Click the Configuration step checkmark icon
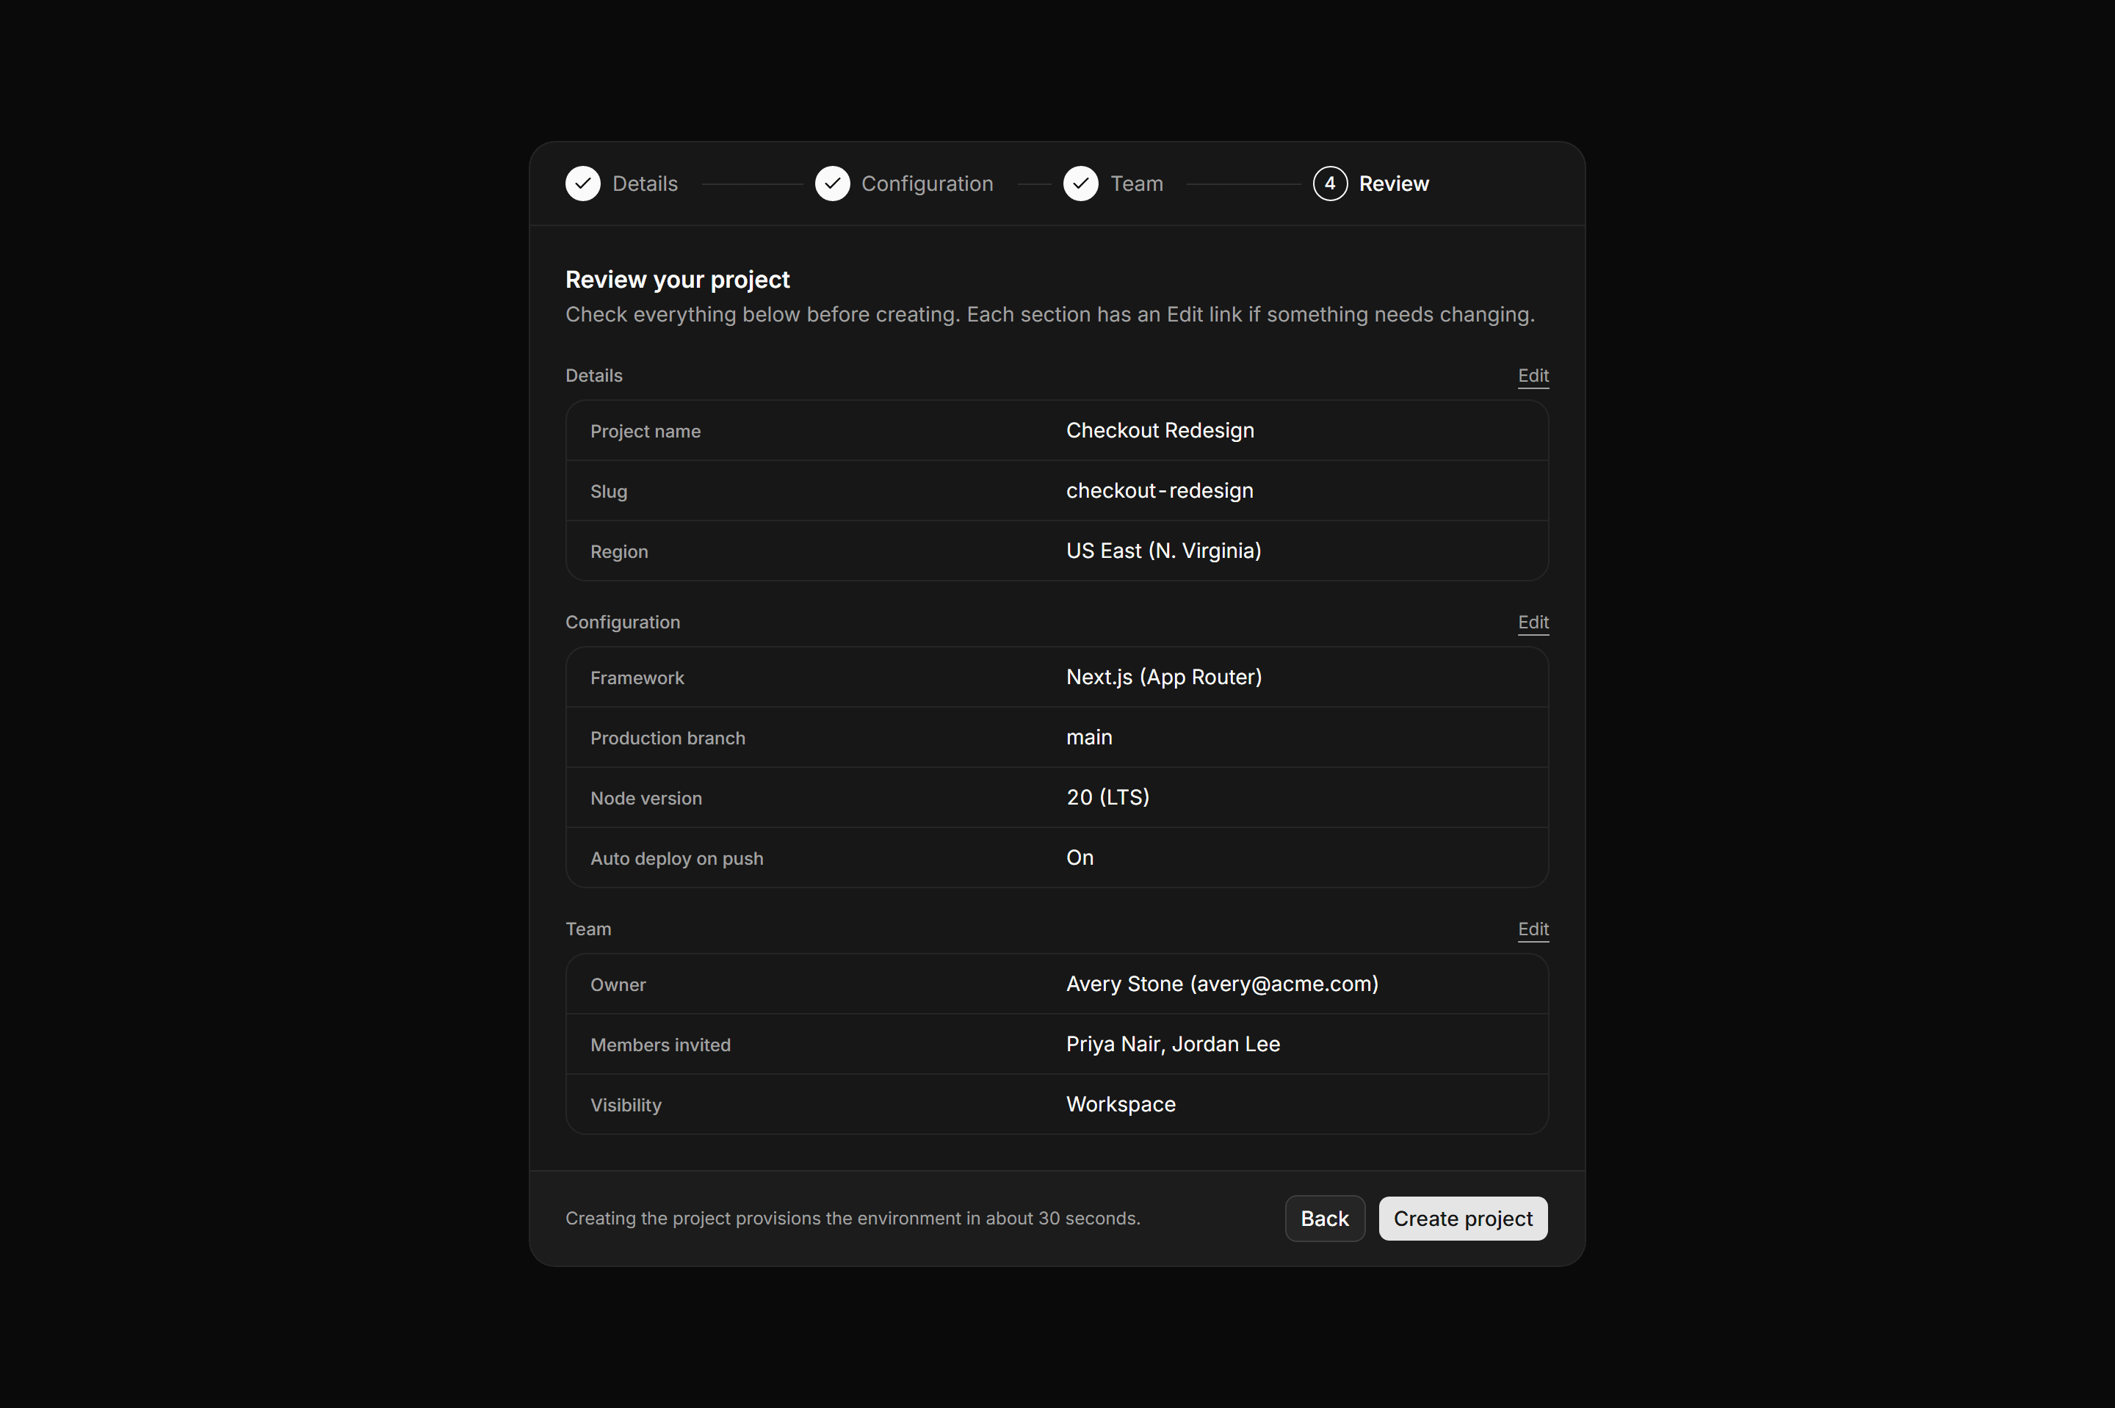 tap(833, 184)
